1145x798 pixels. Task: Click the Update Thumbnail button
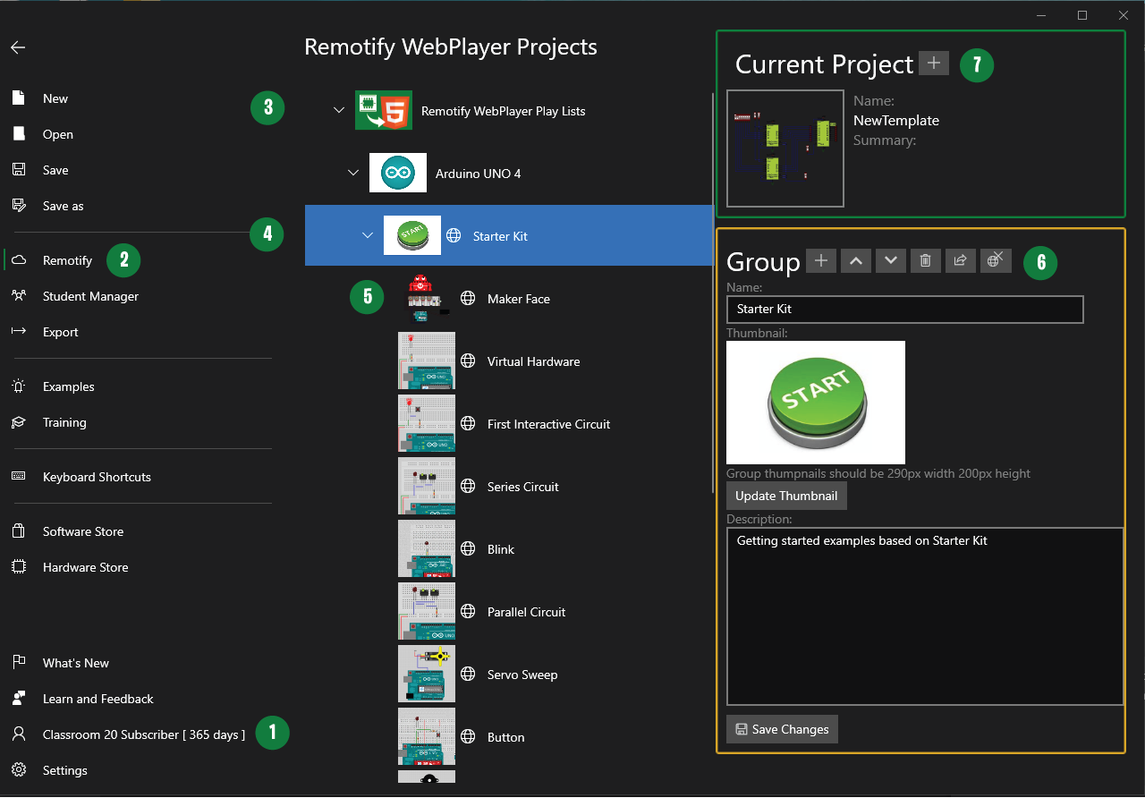click(786, 496)
